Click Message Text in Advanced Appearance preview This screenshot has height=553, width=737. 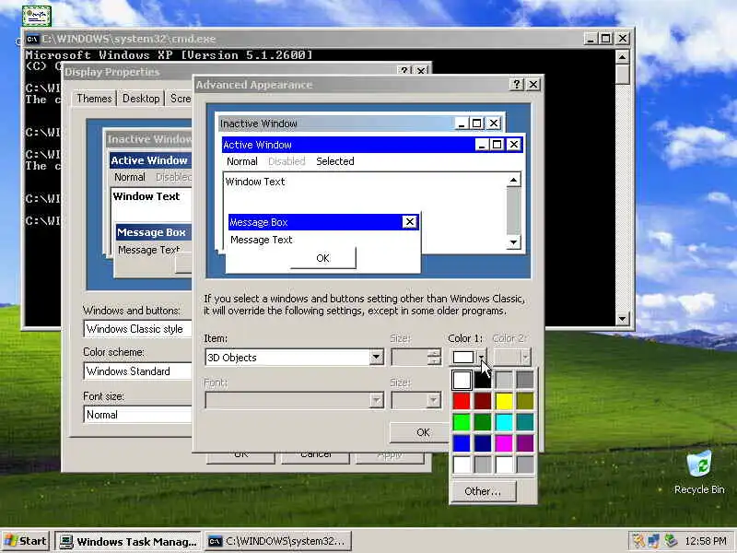[x=262, y=240]
